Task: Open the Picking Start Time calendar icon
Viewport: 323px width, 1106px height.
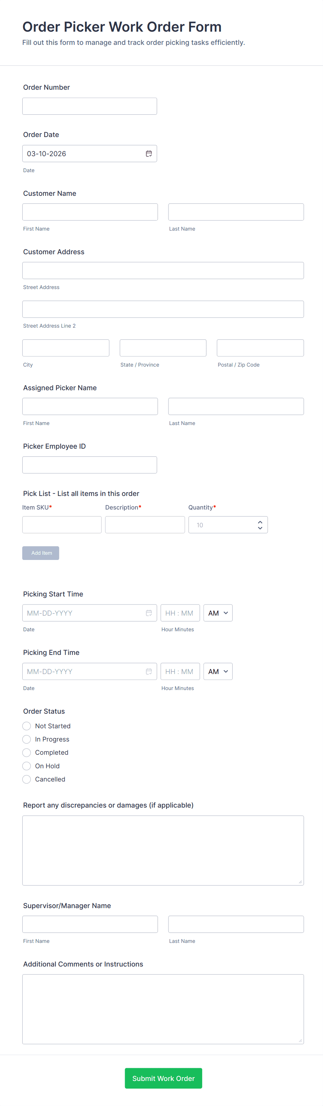Action: [149, 613]
